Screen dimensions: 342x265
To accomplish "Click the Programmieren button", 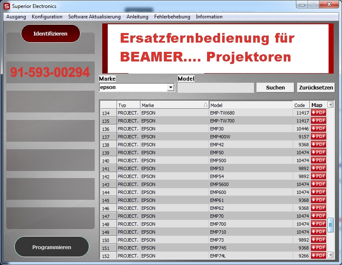I will 52,247.
